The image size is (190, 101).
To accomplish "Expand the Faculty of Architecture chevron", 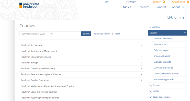I will coord(141,45).
